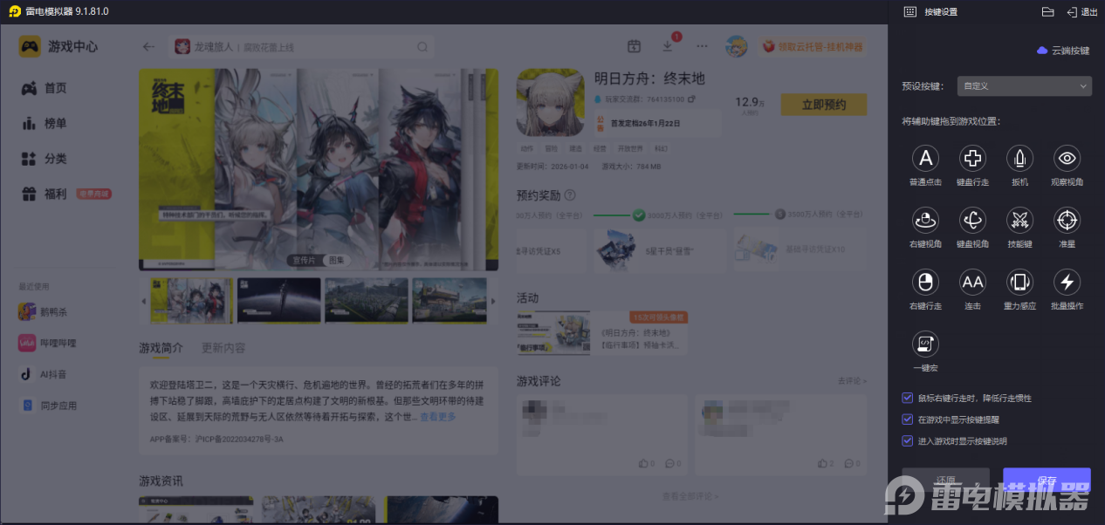The width and height of the screenshot is (1105, 525).
Task: Open the 预设按键 自定义 dropdown
Action: pyautogui.click(x=1024, y=86)
